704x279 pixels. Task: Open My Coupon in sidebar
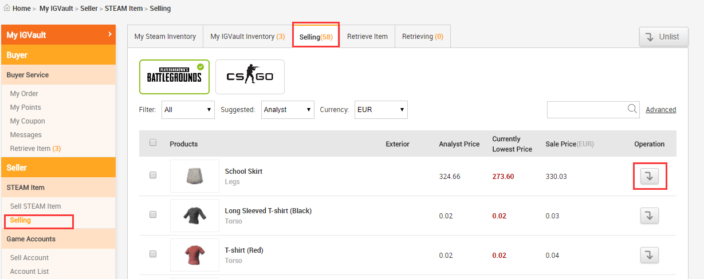click(x=27, y=121)
